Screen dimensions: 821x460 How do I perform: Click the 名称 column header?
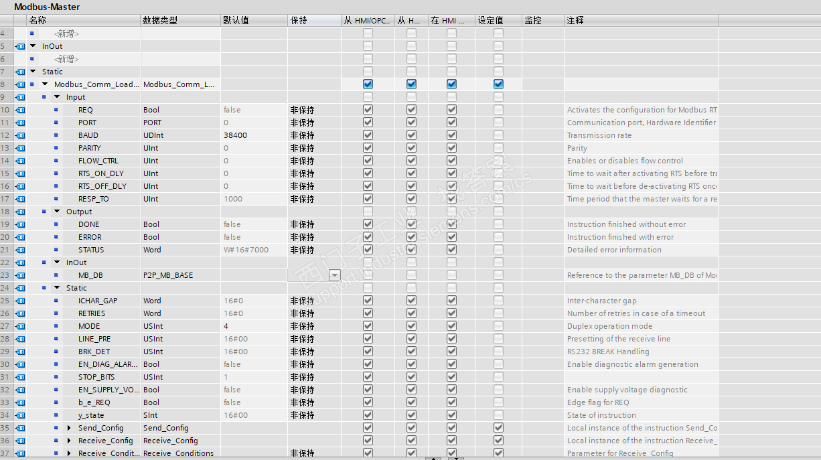point(83,21)
